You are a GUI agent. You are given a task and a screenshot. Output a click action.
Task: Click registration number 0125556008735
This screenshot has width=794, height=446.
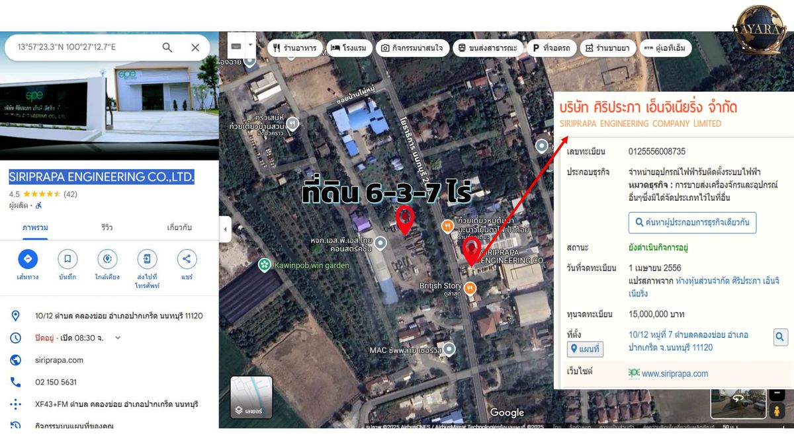pyautogui.click(x=657, y=151)
